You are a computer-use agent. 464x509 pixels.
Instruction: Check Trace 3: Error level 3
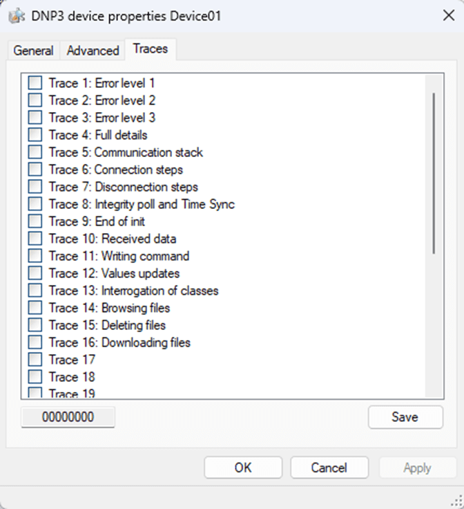point(35,117)
